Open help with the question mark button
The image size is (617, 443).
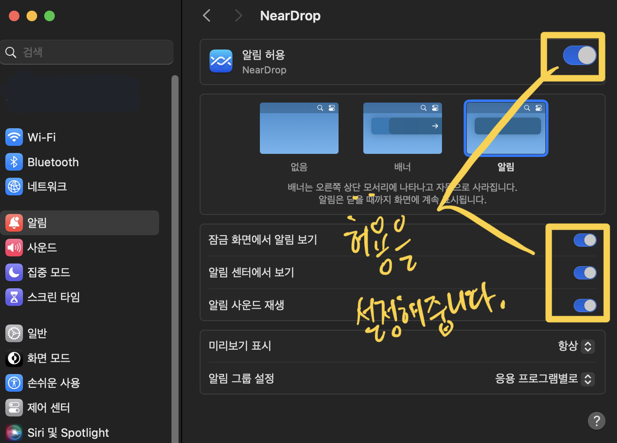597,421
